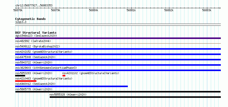Click the 56883k ruler tick label

207,10
